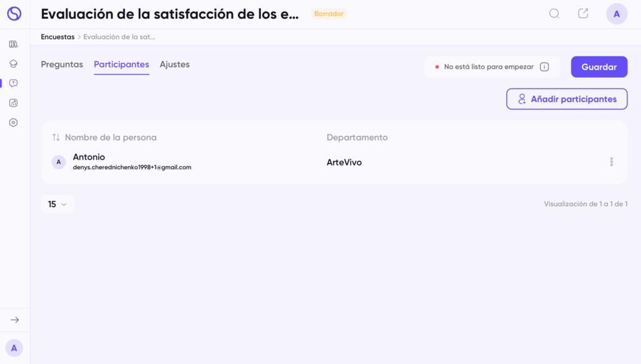Viewport: 641px width, 364px height.
Task: Click the external link share icon
Action: [x=583, y=14]
